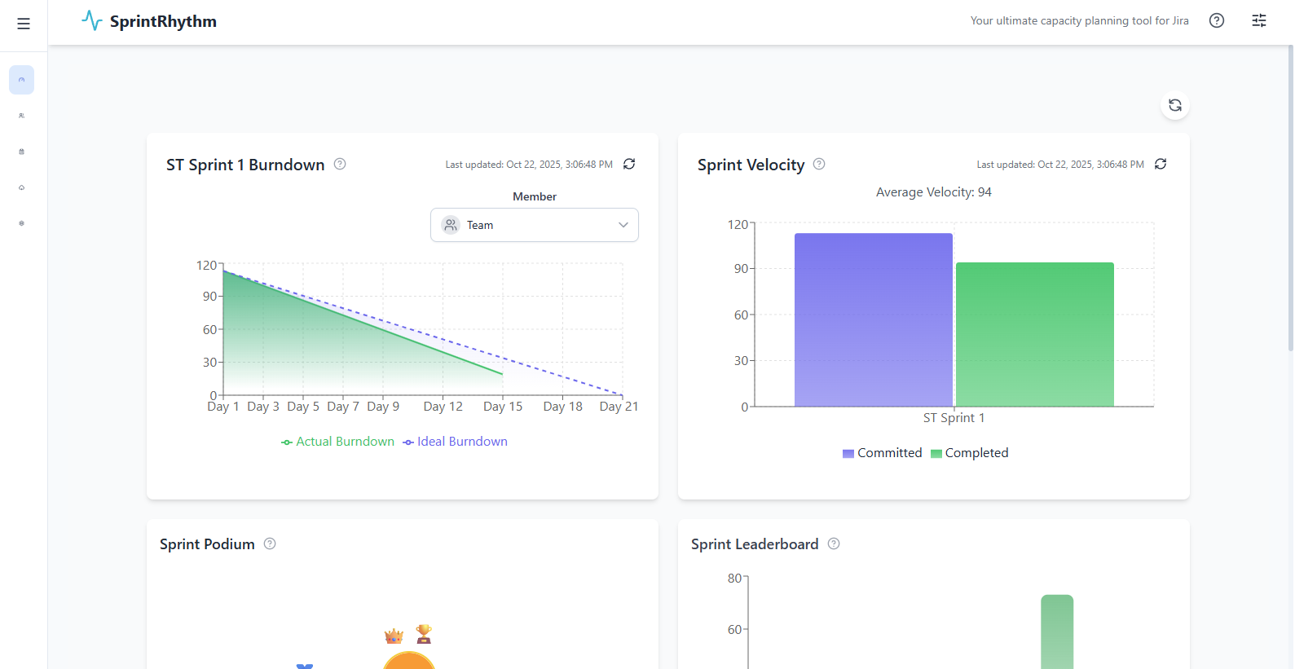
Task: Open the sliders settings icon in header
Action: [x=1258, y=21]
